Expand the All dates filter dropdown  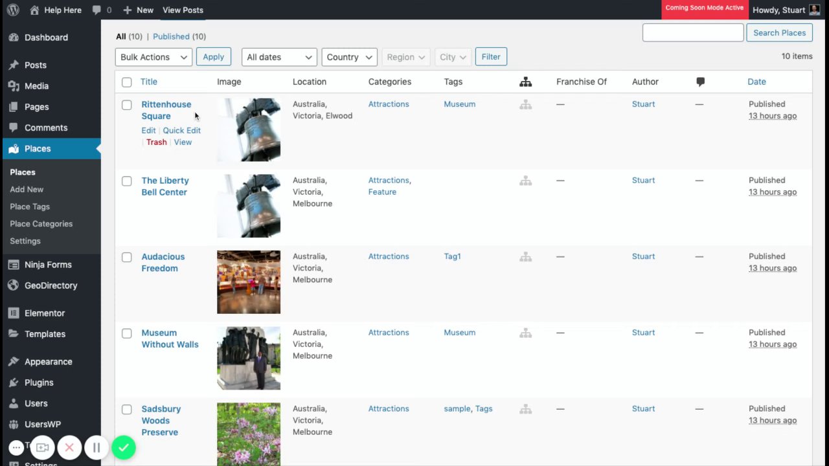pos(278,57)
